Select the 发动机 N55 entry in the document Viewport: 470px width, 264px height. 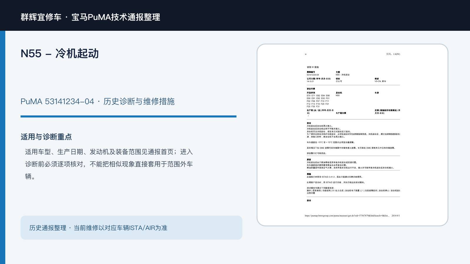339,94
